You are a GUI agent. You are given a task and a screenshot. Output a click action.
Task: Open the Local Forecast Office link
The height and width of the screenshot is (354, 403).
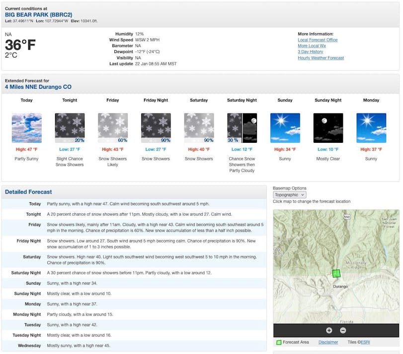pos(318,40)
